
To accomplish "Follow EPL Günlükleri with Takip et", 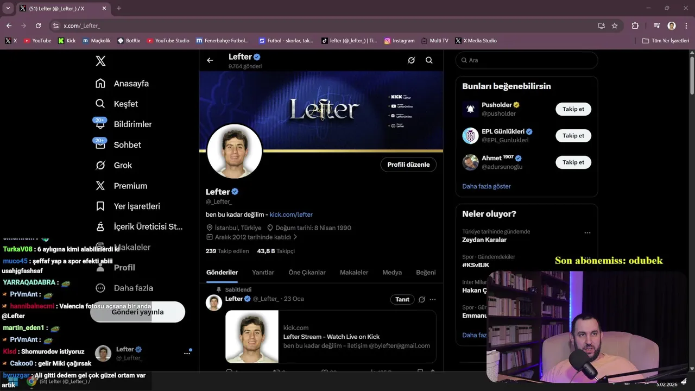I will click(573, 136).
